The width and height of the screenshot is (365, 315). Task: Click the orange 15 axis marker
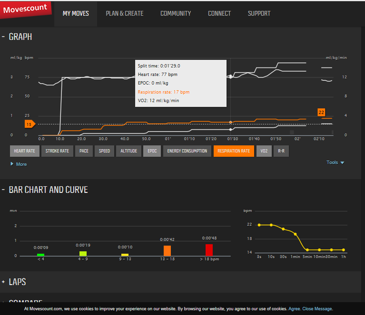coord(30,124)
